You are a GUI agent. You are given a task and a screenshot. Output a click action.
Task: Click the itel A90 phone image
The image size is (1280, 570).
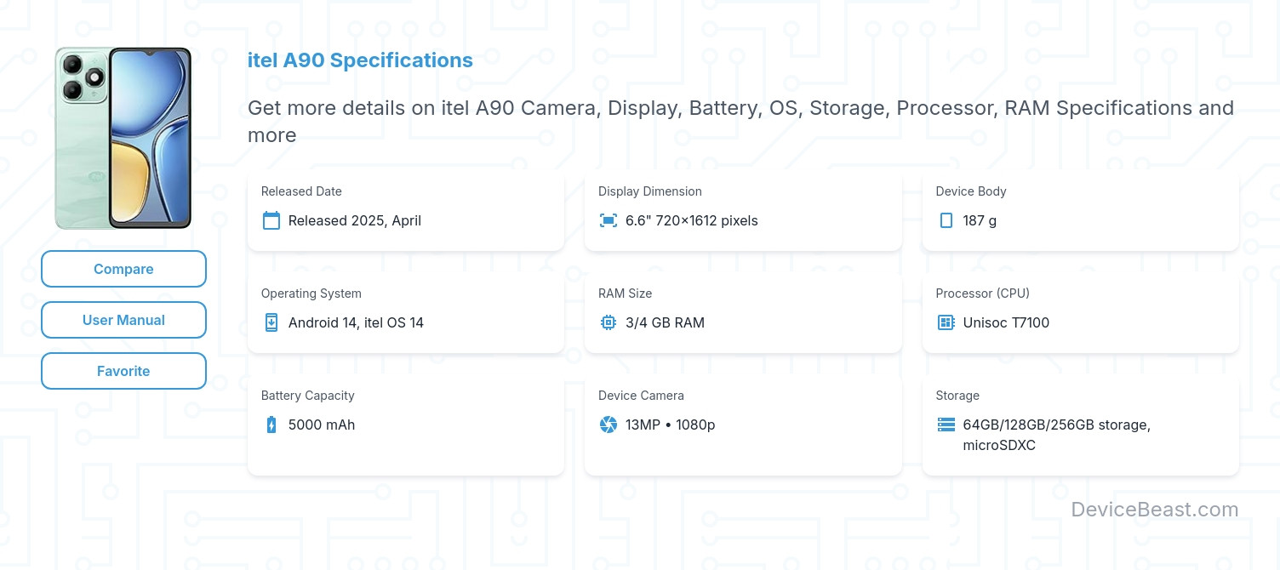point(123,138)
